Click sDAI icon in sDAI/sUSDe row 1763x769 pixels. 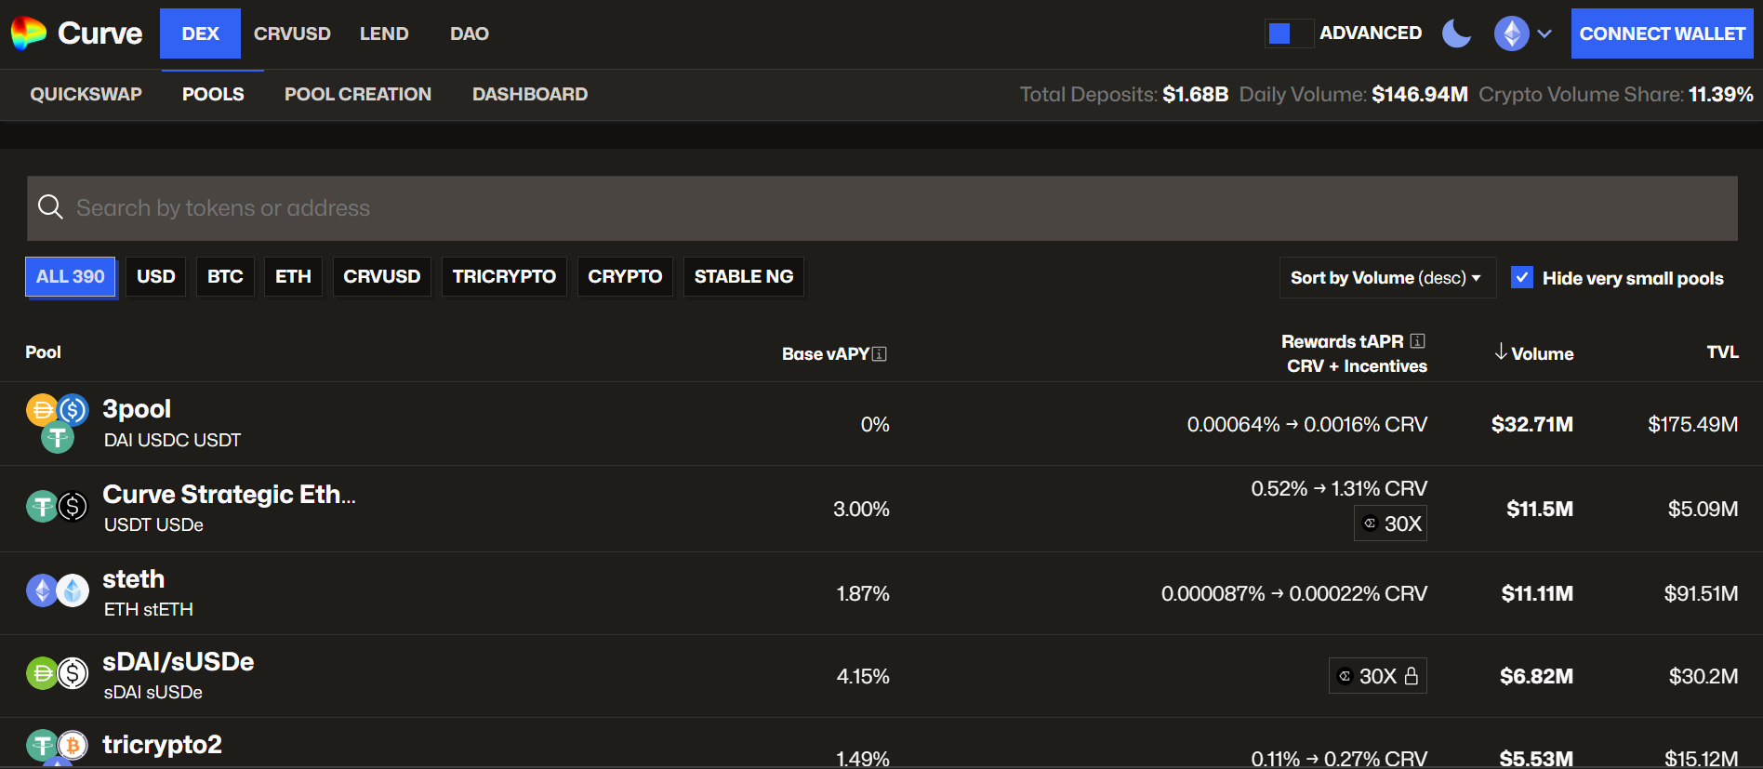tap(42, 673)
